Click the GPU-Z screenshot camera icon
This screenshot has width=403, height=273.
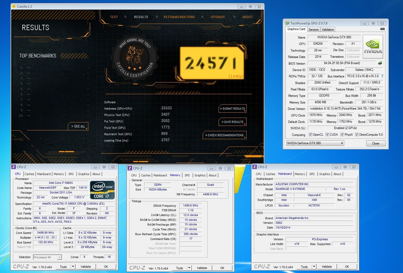pos(382,29)
